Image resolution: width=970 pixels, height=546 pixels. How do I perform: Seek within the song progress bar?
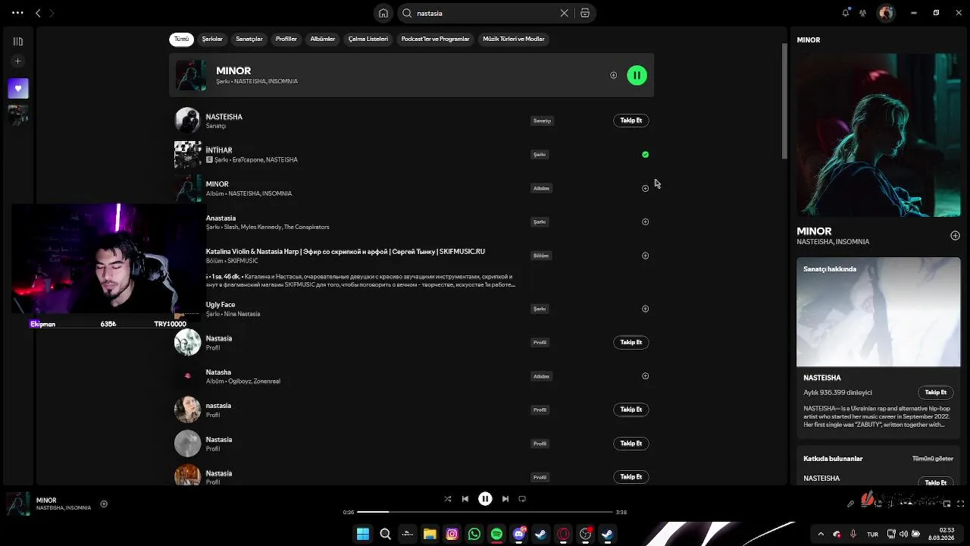[485, 512]
